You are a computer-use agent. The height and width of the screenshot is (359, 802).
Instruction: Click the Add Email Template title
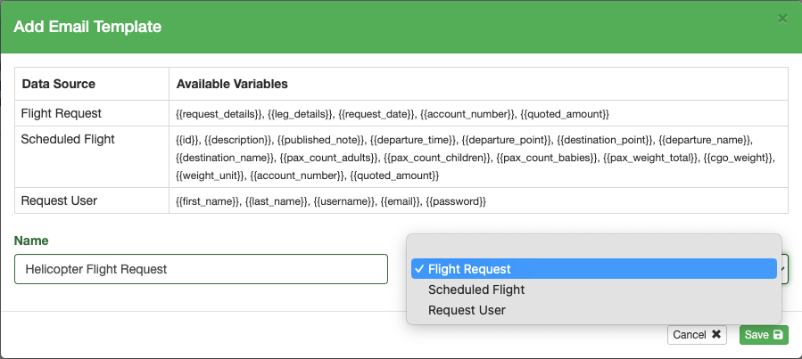tap(87, 27)
